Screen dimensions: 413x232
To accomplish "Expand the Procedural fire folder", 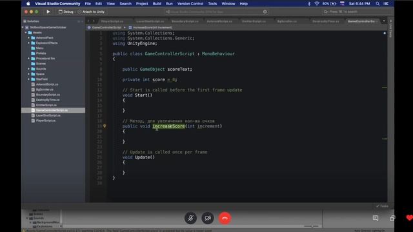I will click(29, 59).
